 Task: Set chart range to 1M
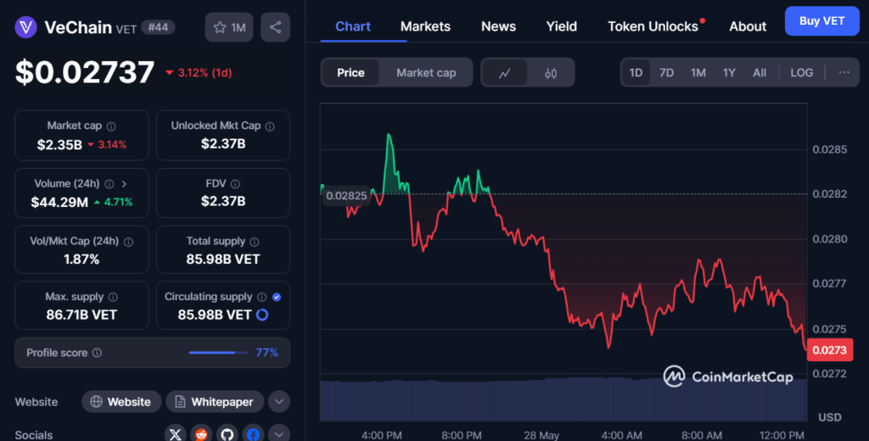[698, 73]
